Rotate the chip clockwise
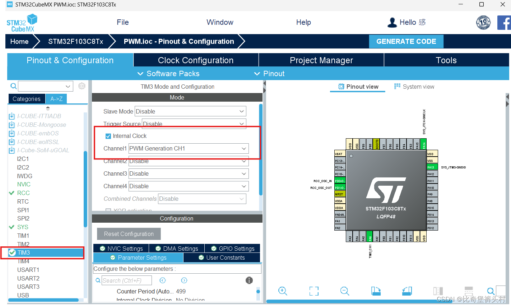 tap(376, 291)
